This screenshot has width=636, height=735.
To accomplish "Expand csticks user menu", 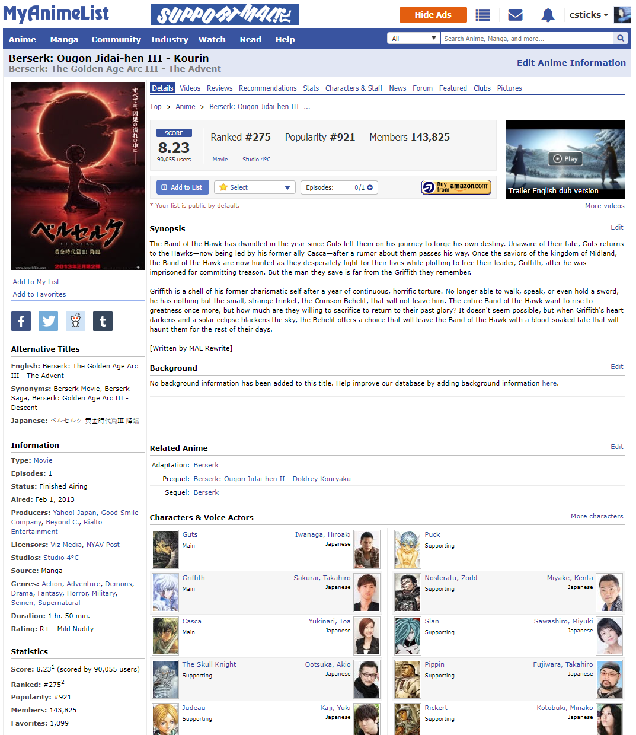I will (x=589, y=15).
